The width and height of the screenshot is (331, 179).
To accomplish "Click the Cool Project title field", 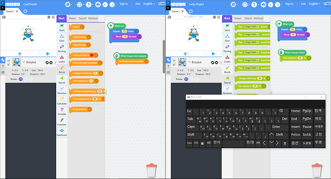I will coord(30,4).
